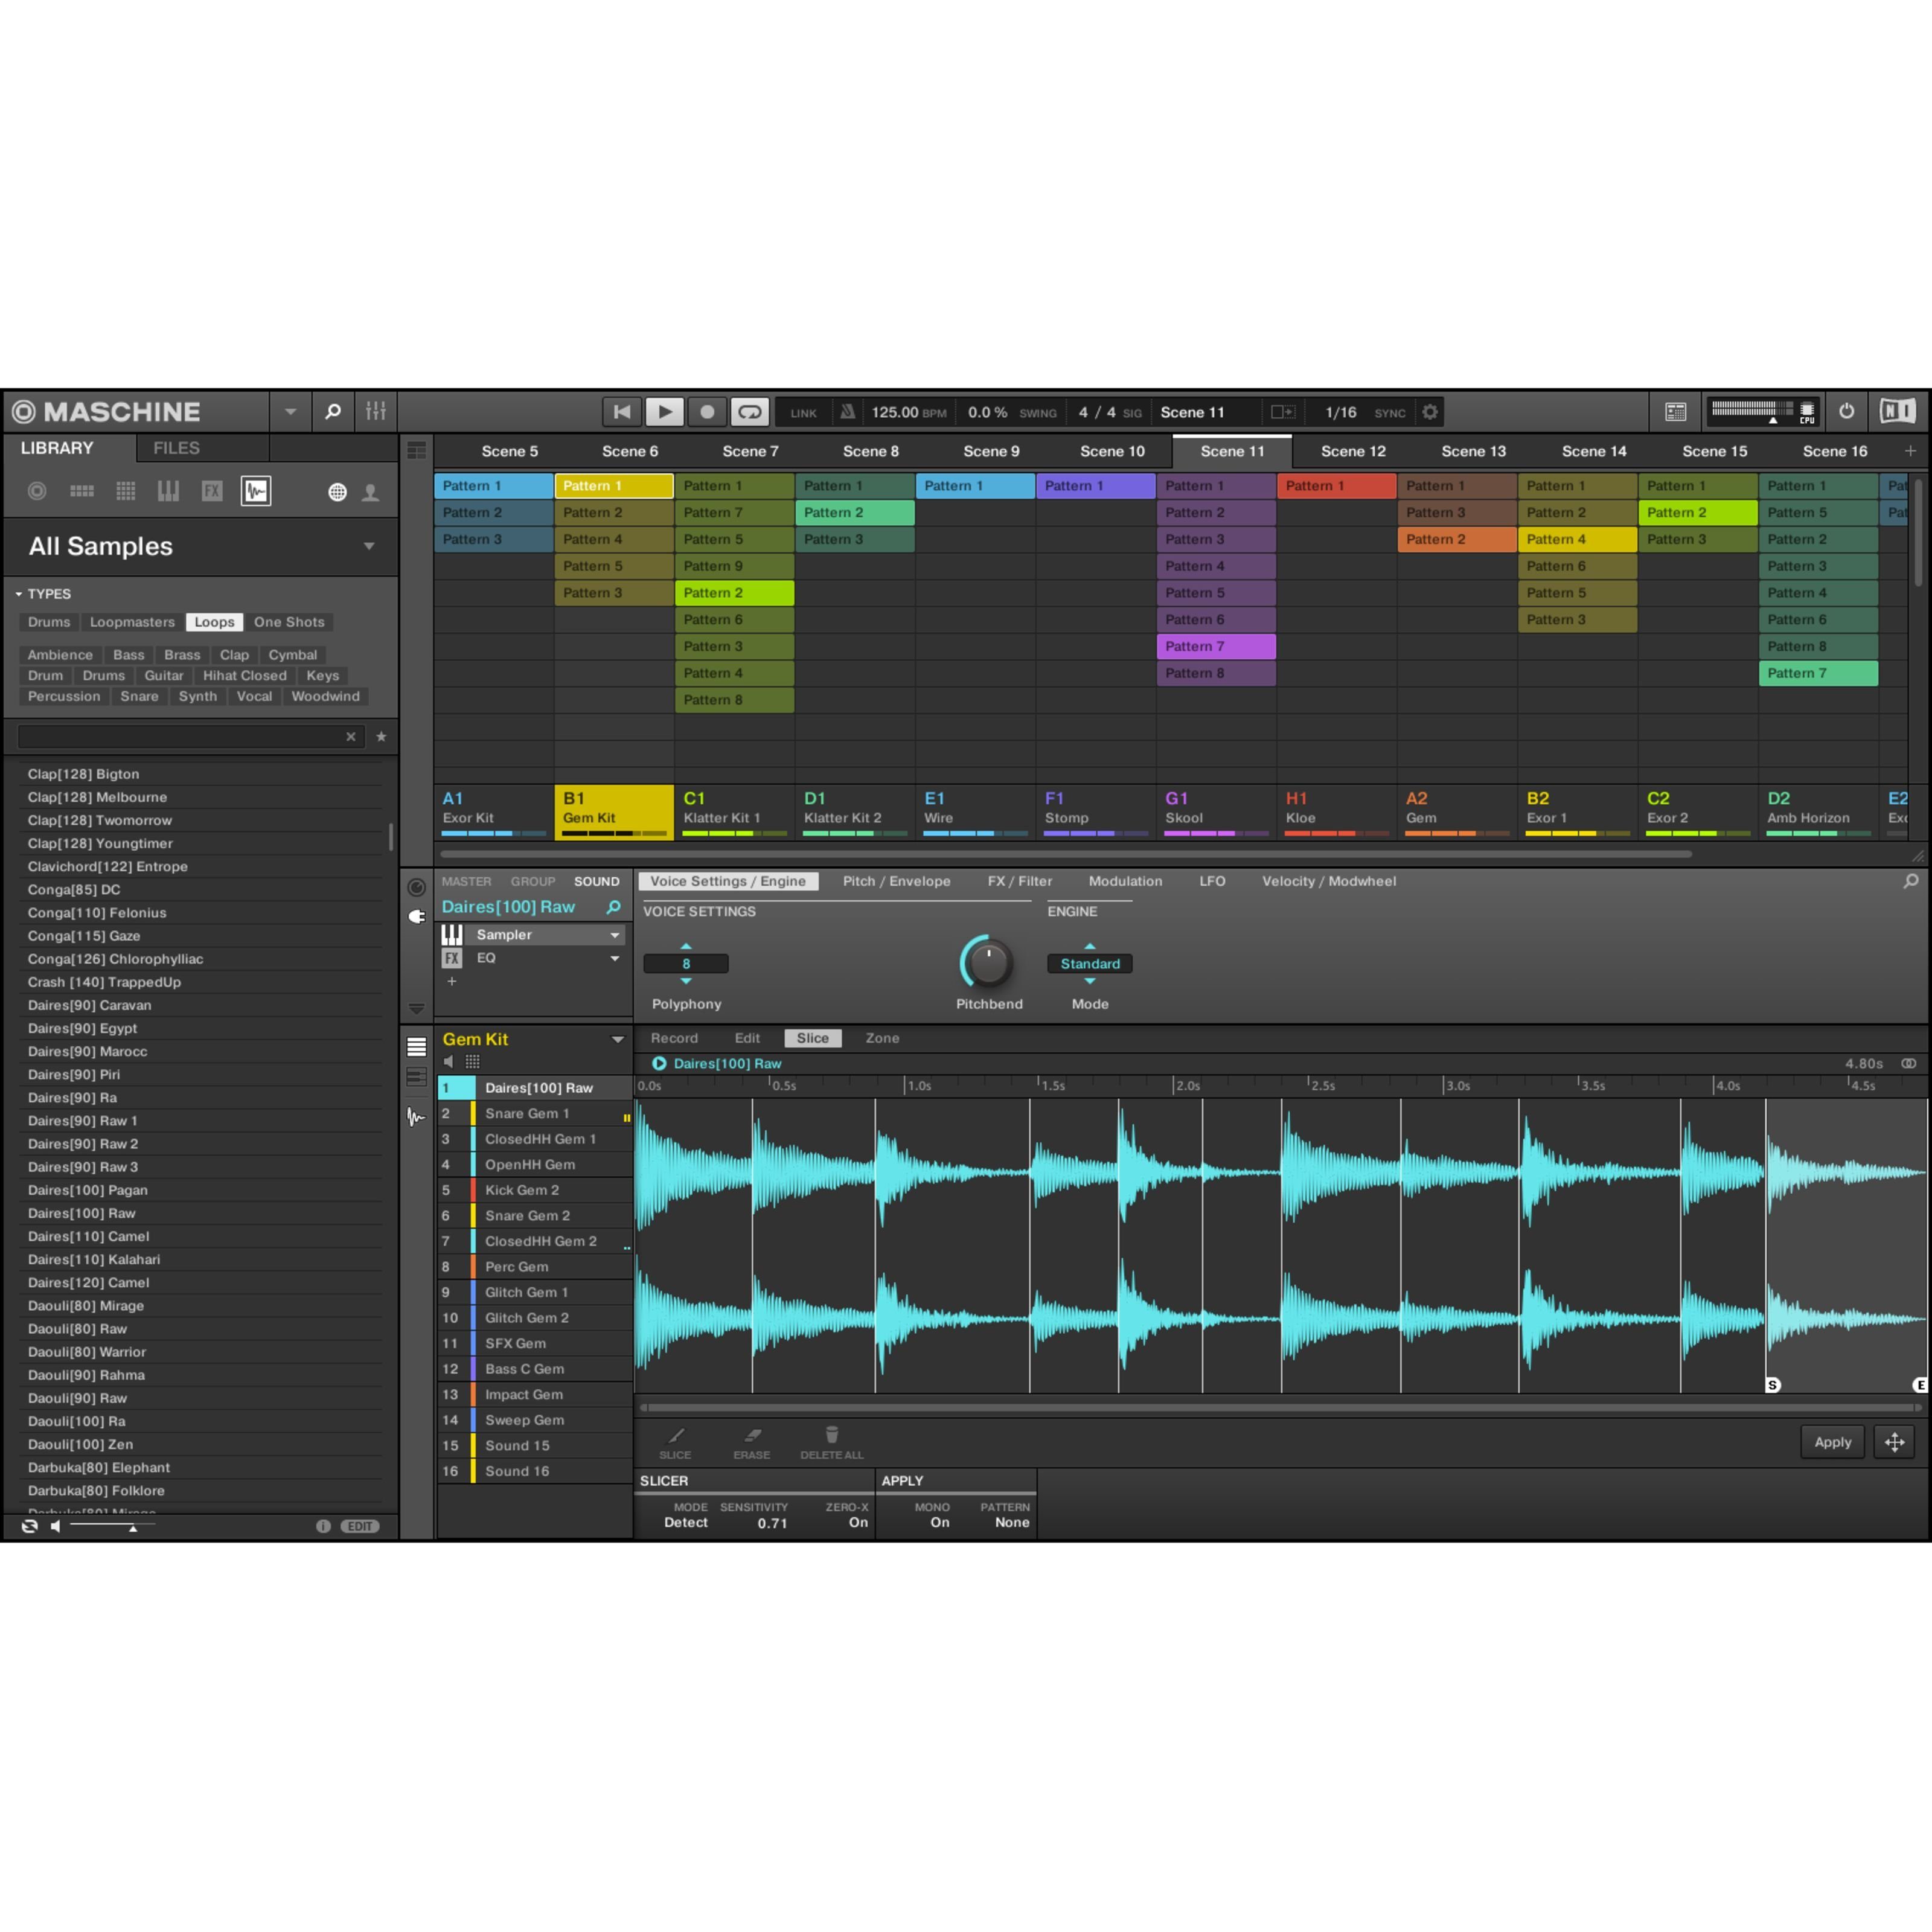Click the user account icon in library header
The width and height of the screenshot is (1932, 1932).
[371, 493]
